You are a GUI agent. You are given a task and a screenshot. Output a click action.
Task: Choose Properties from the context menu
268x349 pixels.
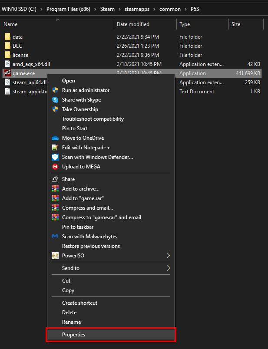111,335
